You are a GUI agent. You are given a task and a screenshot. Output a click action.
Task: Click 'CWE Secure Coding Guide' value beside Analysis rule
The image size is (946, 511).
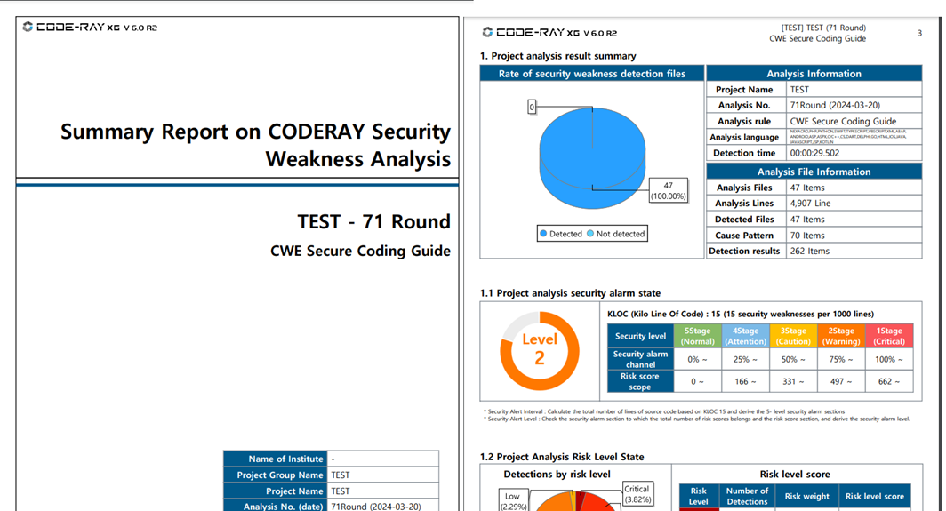(843, 121)
